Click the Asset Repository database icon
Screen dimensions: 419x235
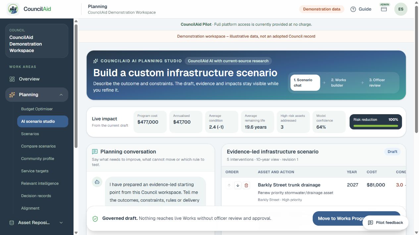[x=12, y=223]
